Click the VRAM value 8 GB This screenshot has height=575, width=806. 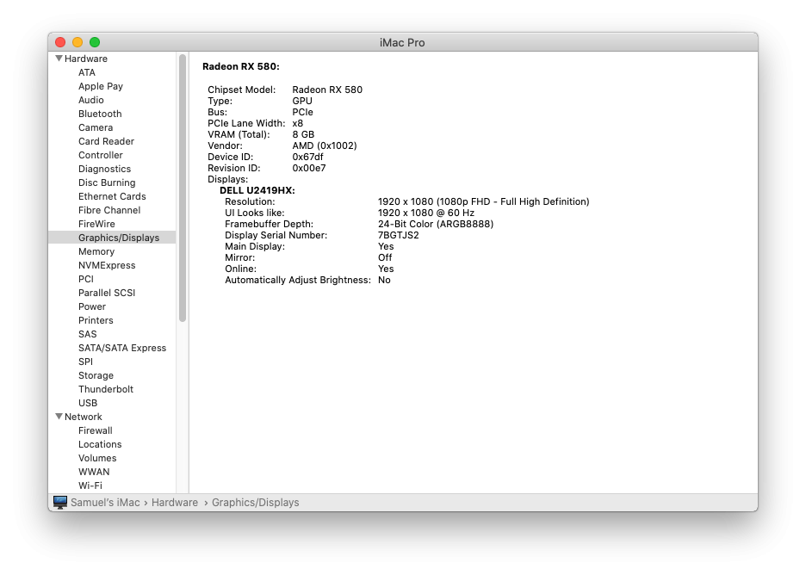303,134
